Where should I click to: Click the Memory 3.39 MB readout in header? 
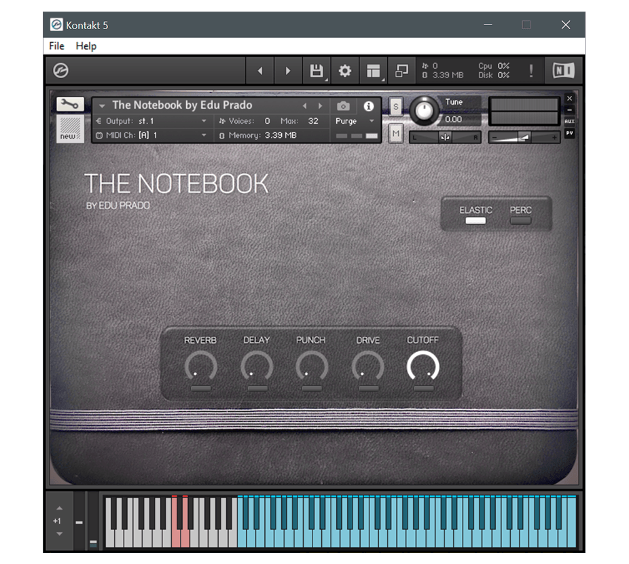tap(259, 135)
